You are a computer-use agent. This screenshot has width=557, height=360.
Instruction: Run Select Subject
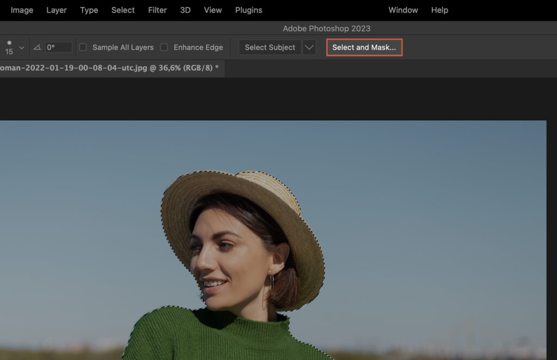point(270,47)
